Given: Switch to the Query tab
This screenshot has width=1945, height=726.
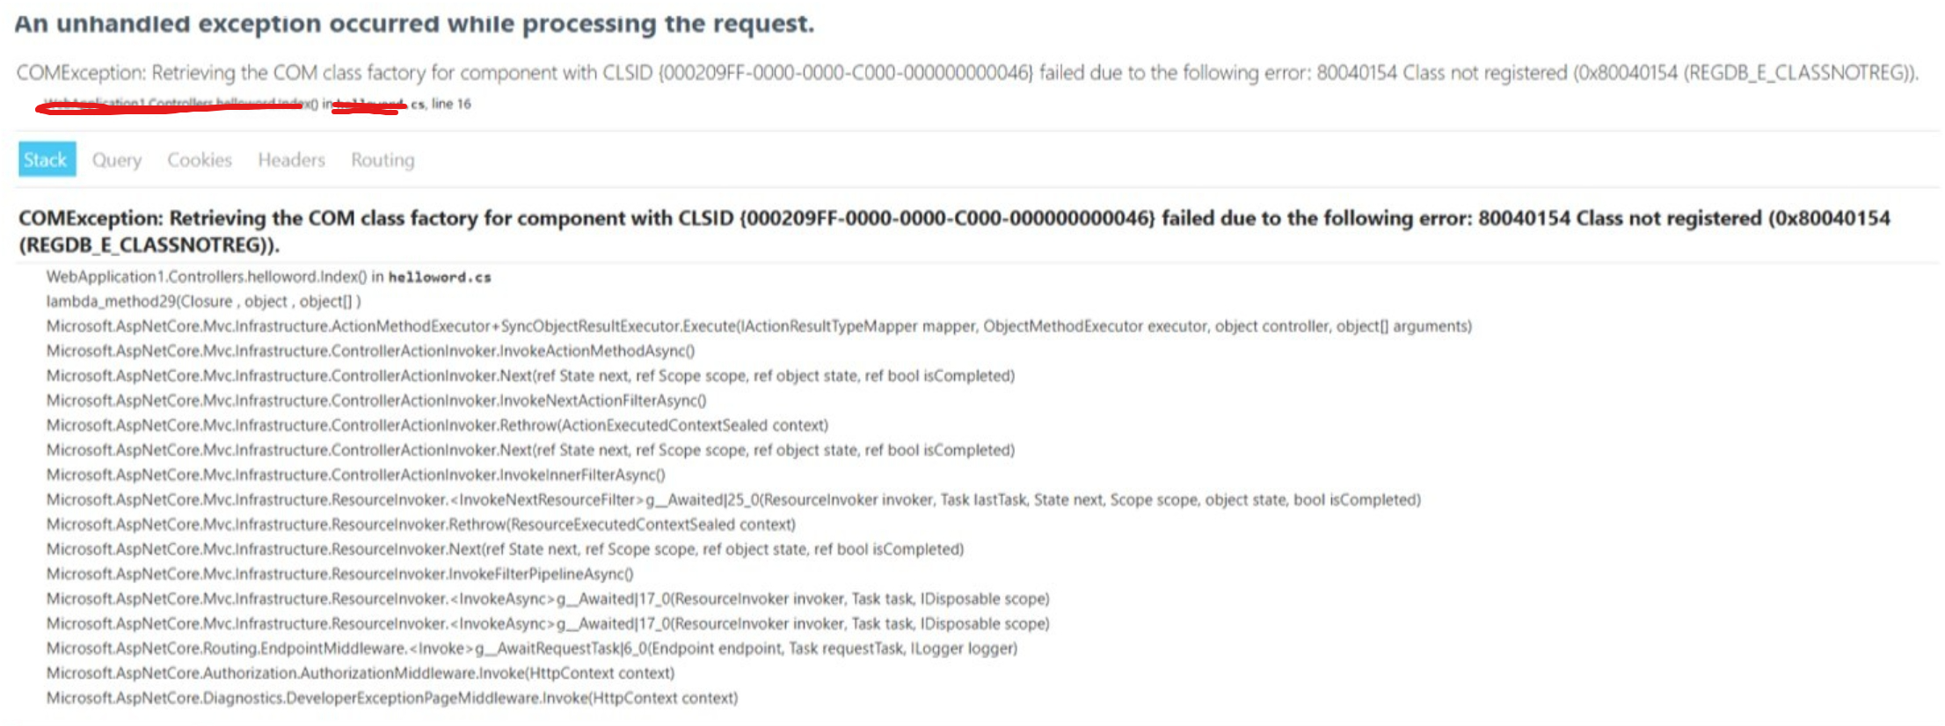Looking at the screenshot, I should pyautogui.click(x=117, y=160).
